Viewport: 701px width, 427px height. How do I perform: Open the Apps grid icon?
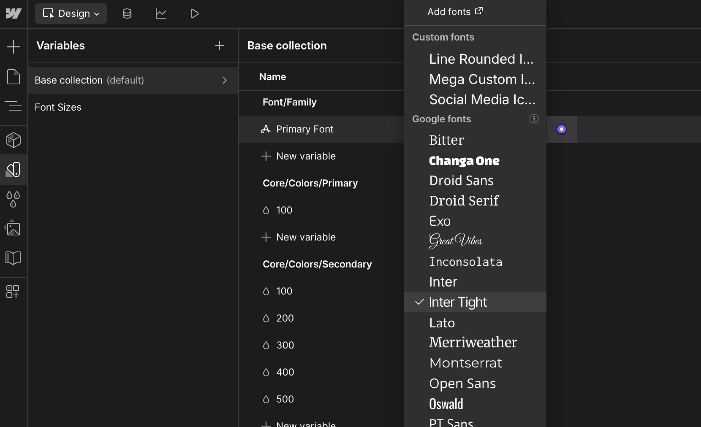pyautogui.click(x=13, y=291)
